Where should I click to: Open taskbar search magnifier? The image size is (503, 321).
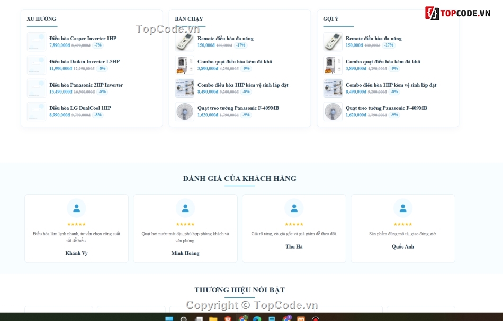click(184, 319)
